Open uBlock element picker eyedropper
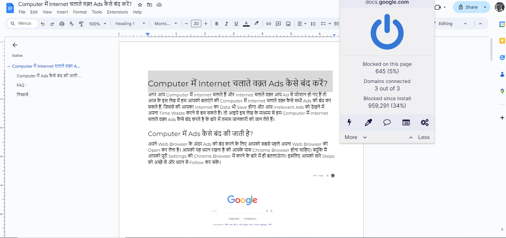 click(368, 122)
